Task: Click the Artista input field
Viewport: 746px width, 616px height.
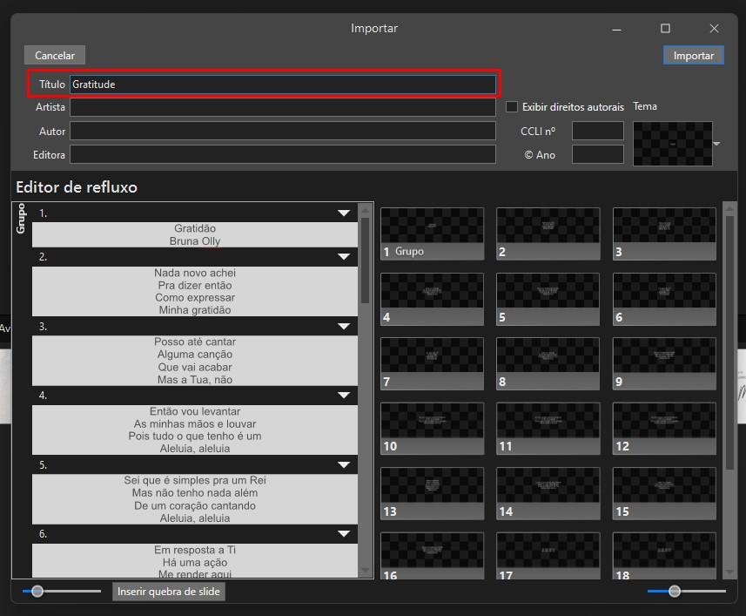Action: click(x=283, y=107)
